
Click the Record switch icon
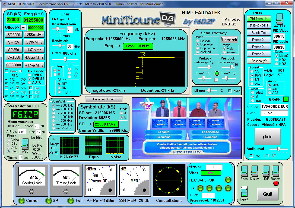pyautogui.click(x=276, y=171)
